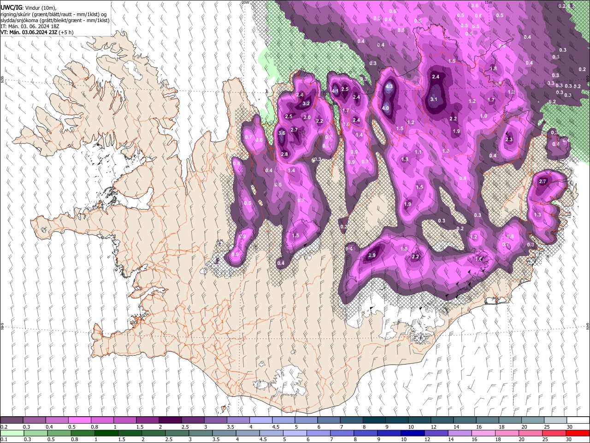This screenshot has width=590, height=443.
Task: Click the 'IT: Mán. 03. 06. 2024 18Z' line
Action: click(x=30, y=26)
